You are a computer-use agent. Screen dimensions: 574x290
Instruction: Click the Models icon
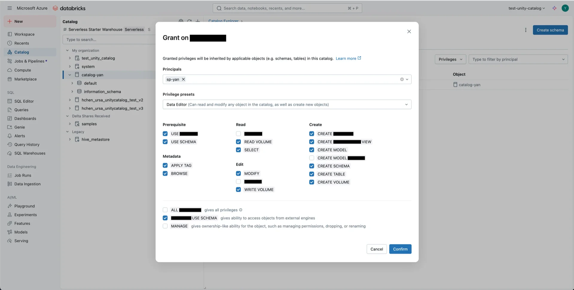coord(10,232)
